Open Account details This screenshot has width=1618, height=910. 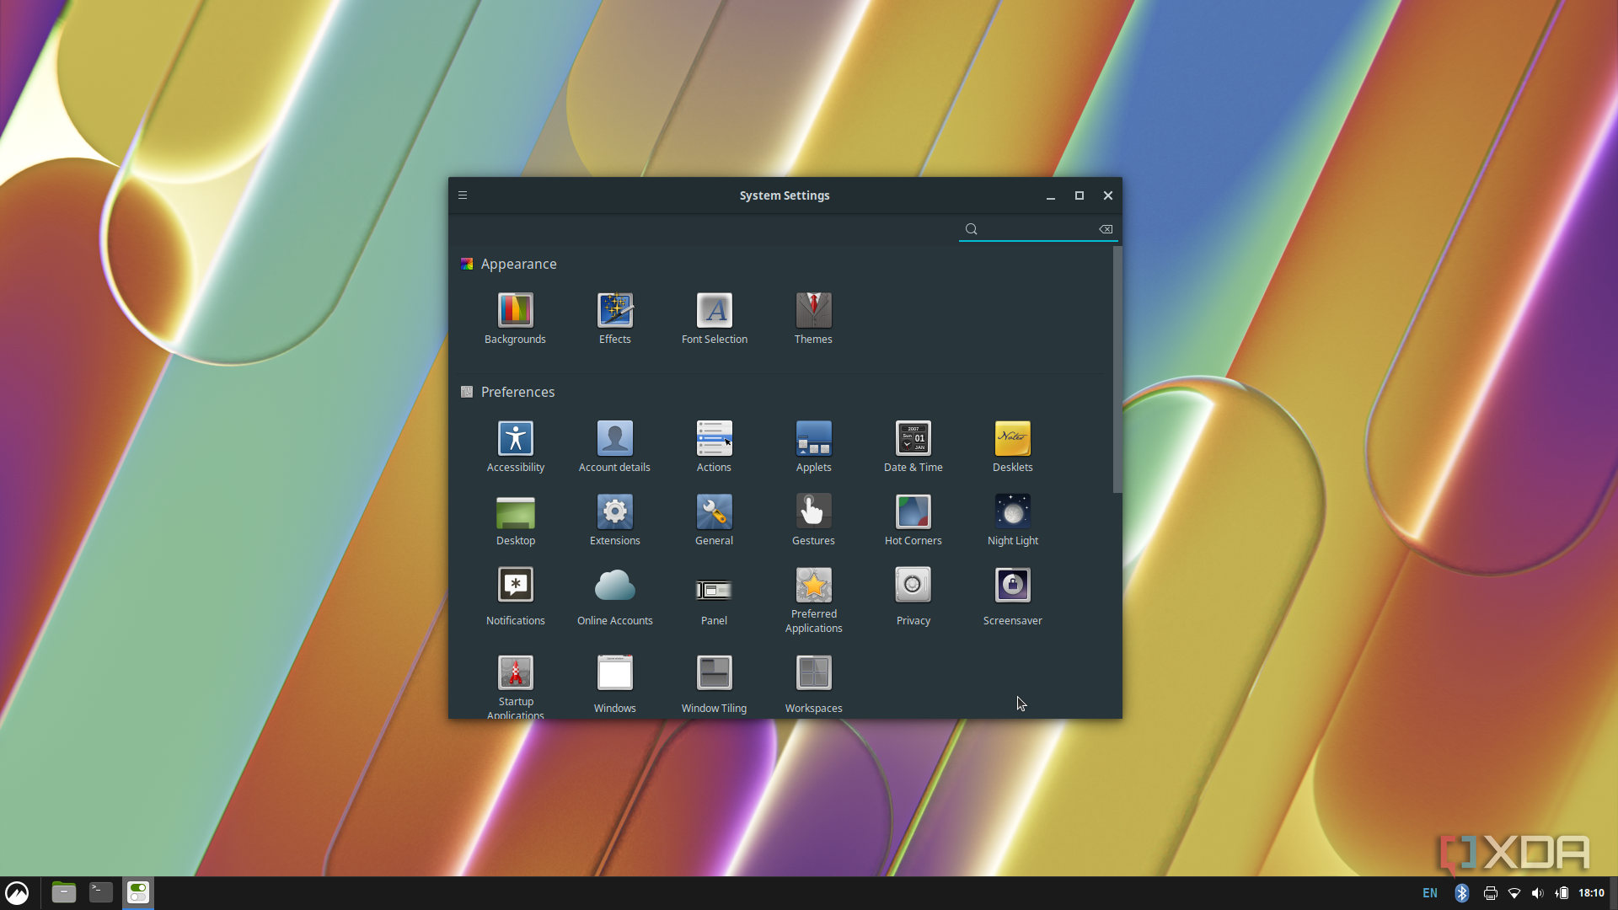(x=614, y=447)
